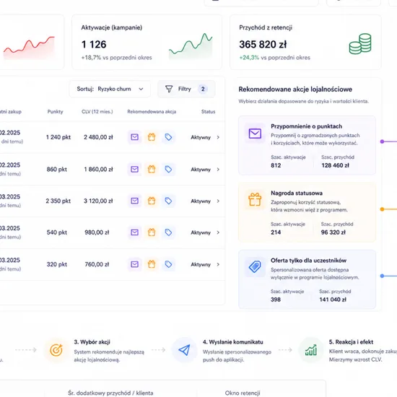
Task: Click the tag action icon for 2 350 pkt row
Action: tap(168, 201)
